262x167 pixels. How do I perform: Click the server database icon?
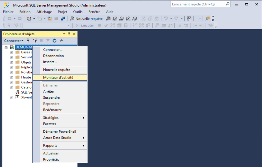[11, 47]
